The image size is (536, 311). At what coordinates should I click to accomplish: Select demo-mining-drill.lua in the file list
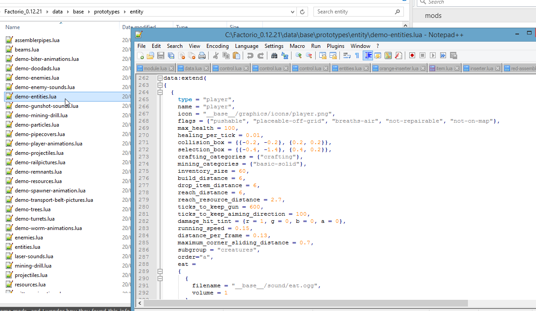[x=41, y=115]
